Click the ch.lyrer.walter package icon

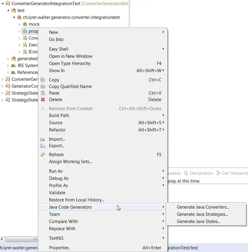[x=19, y=17]
